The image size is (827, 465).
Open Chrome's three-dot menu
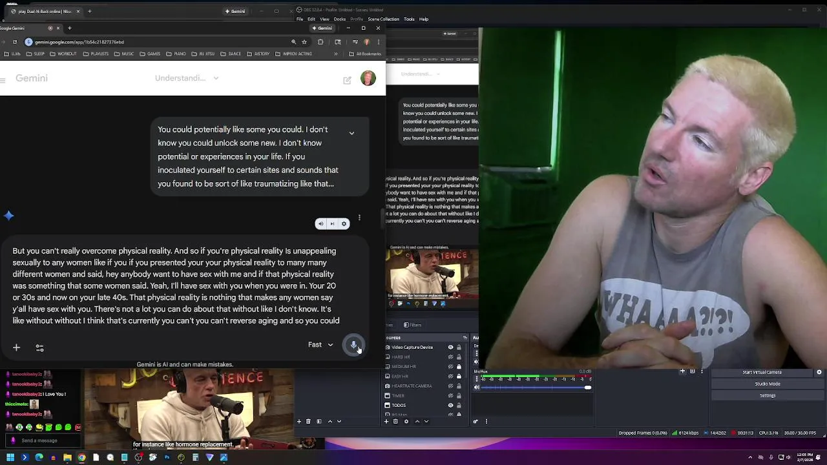pos(379,42)
